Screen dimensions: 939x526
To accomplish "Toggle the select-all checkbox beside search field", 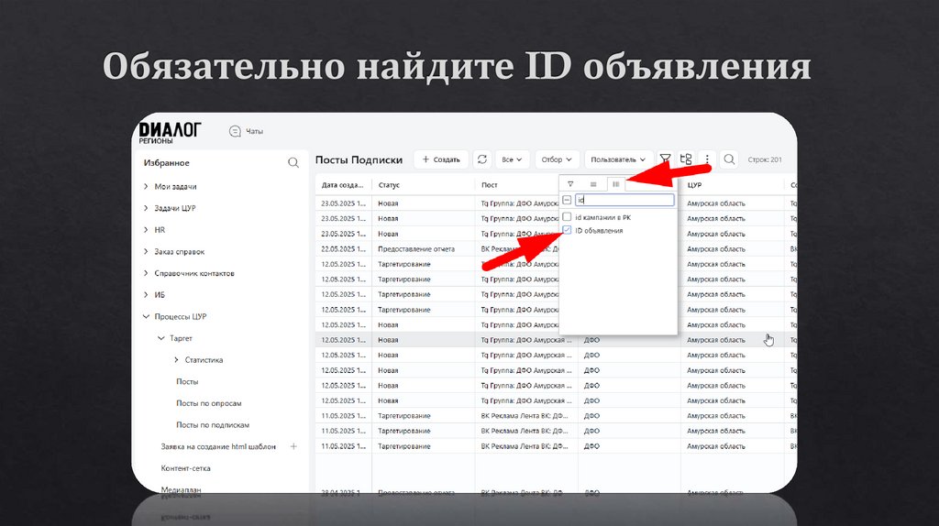I will (x=567, y=200).
